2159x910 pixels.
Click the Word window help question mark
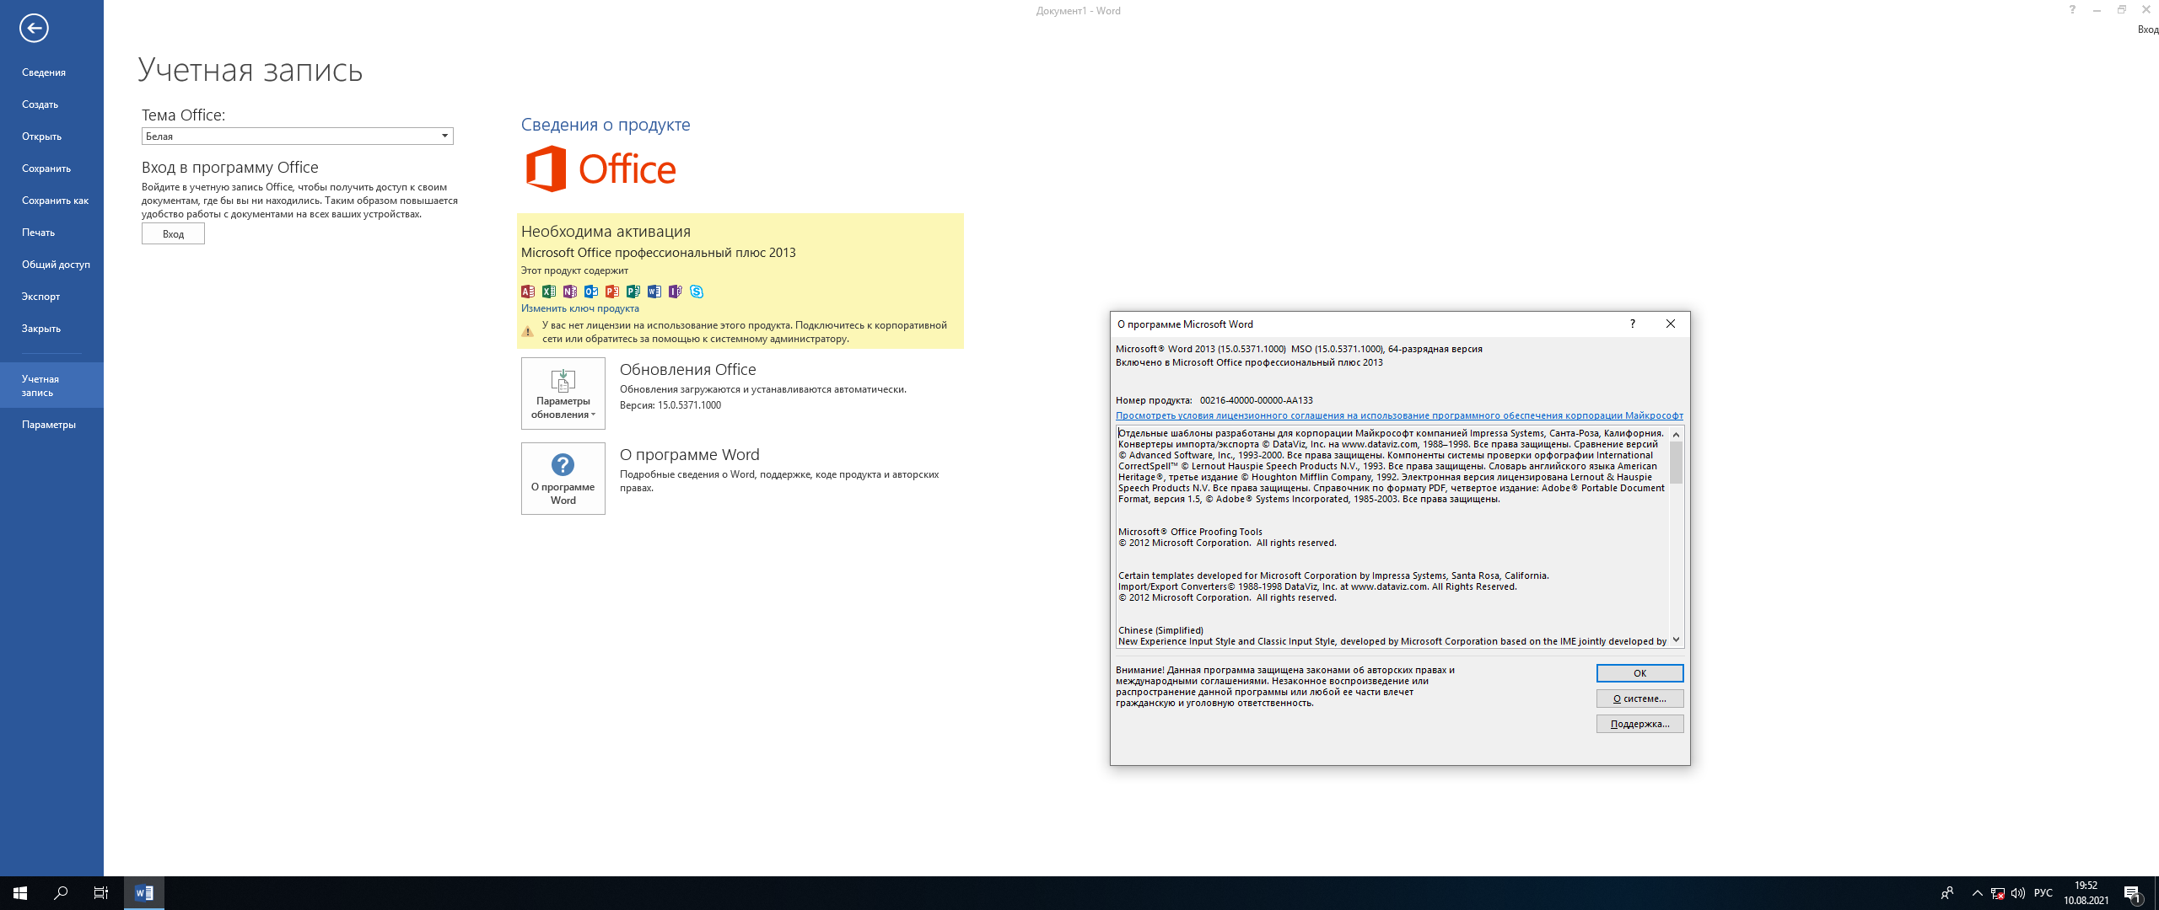pyautogui.click(x=2072, y=10)
